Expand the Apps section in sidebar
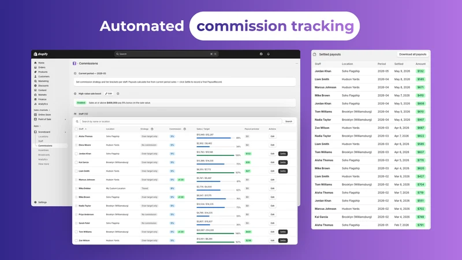The width and height of the screenshot is (462, 260). pyautogui.click(x=37, y=126)
